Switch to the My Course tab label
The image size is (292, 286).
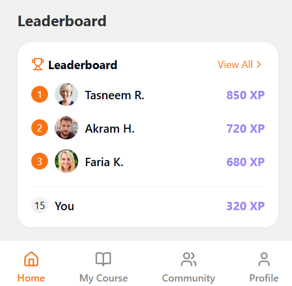(103, 278)
